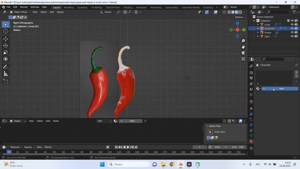Image resolution: width=300 pixels, height=169 pixels.
Task: Click the blue New material button in Properties
Action: pyautogui.click(x=280, y=89)
